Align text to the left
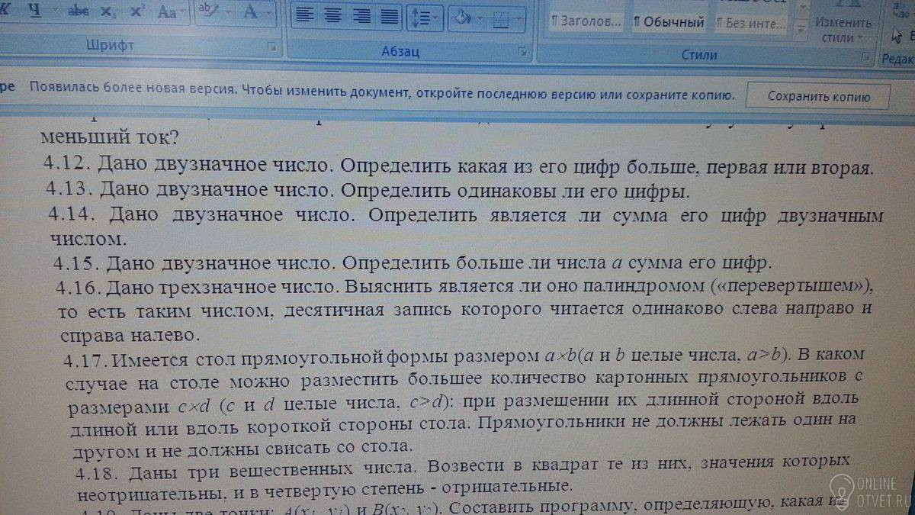Screen dimensions: 915x515 click(x=305, y=16)
